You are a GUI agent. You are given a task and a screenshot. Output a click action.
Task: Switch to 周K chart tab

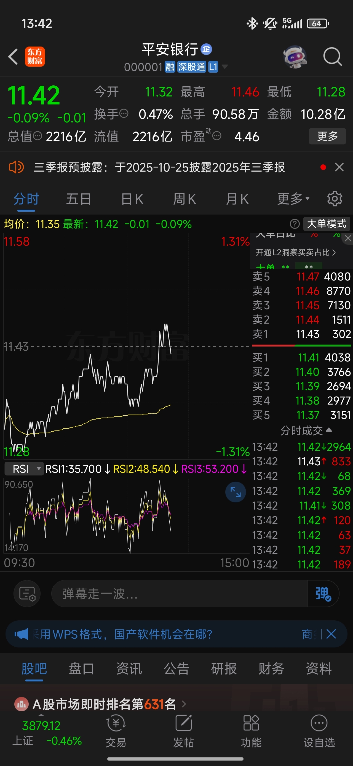coord(184,199)
